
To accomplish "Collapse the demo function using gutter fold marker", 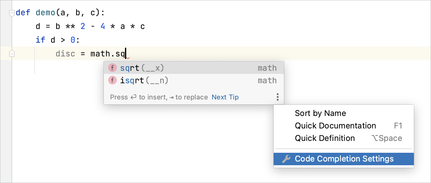I will pyautogui.click(x=12, y=13).
